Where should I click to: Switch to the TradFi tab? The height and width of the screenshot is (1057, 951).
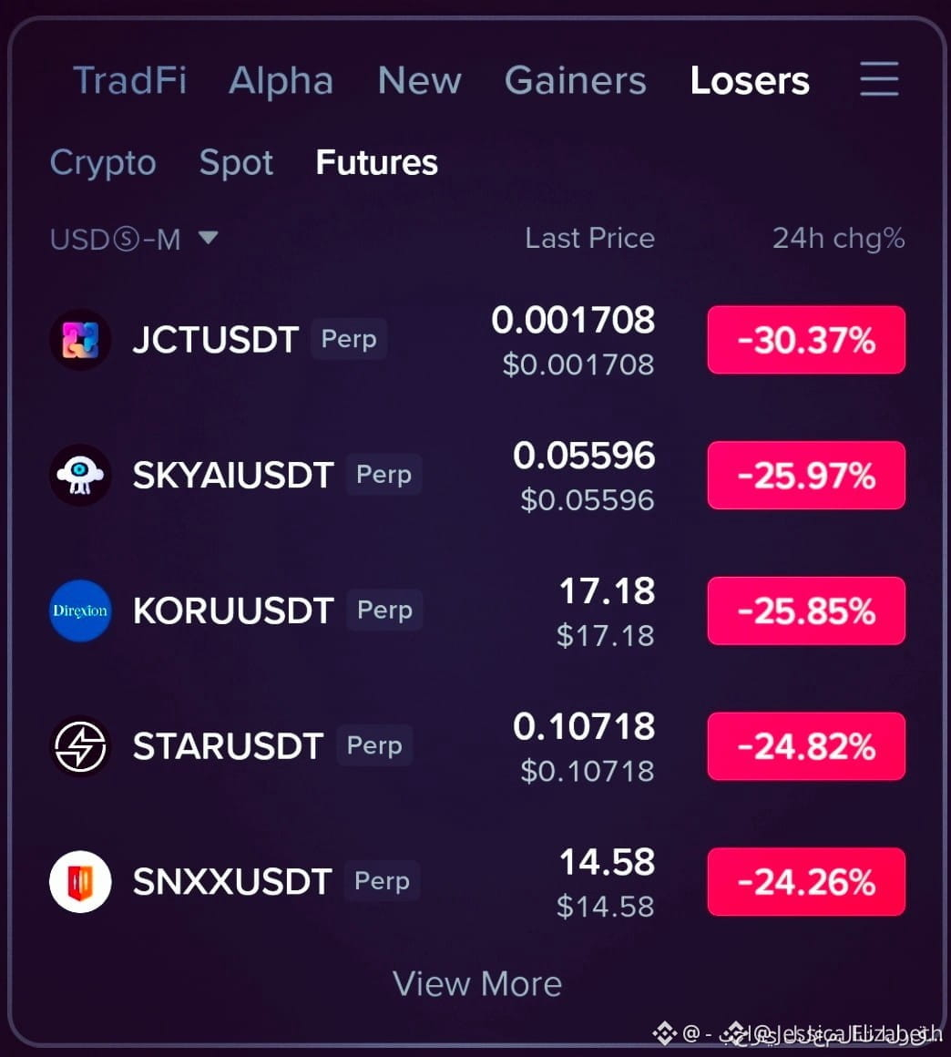(x=129, y=80)
